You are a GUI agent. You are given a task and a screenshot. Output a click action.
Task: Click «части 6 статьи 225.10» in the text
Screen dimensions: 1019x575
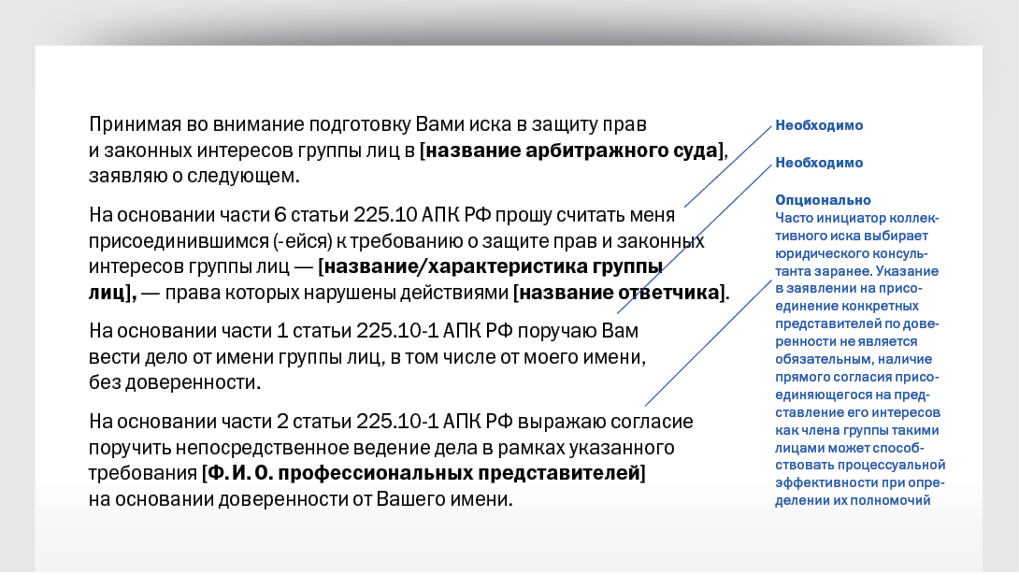point(293,216)
